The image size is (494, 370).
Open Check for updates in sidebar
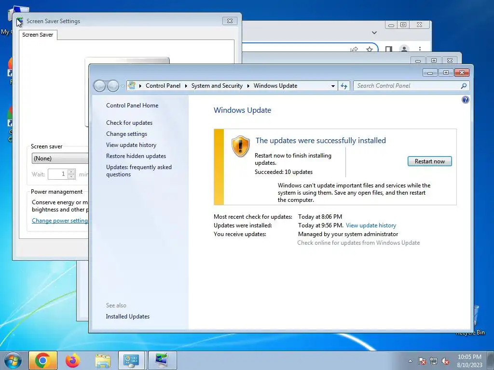click(x=129, y=123)
